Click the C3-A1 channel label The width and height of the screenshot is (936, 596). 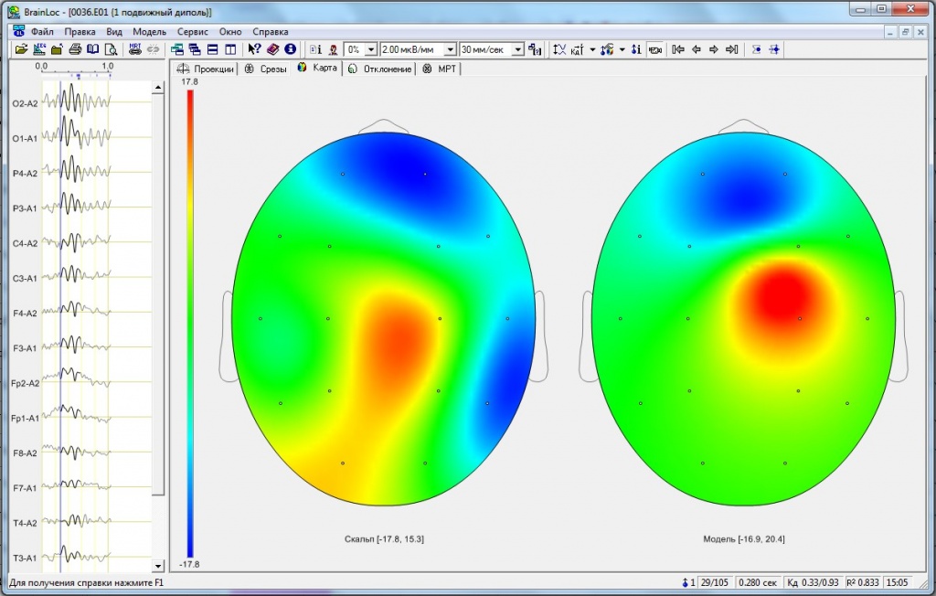25,278
